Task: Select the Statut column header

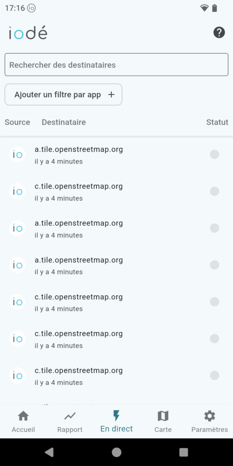Action: click(217, 122)
